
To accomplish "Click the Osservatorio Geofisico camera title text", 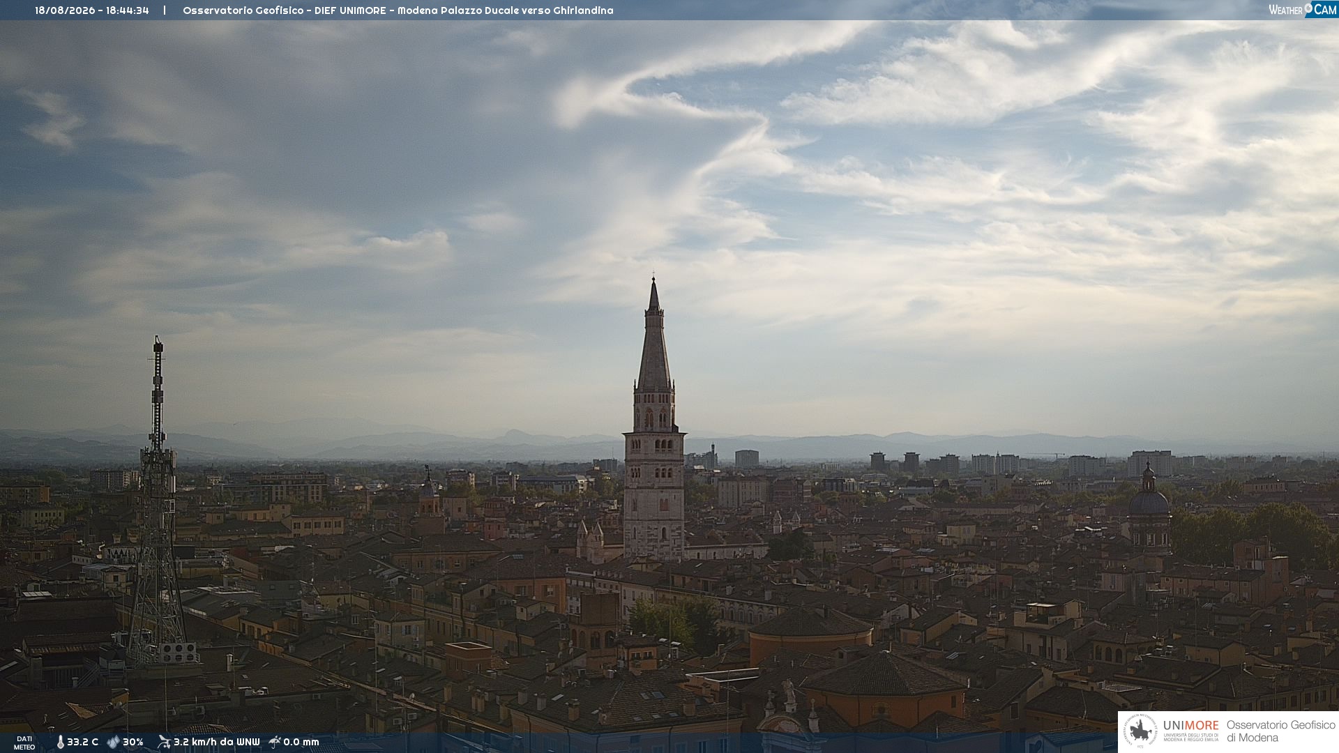I will [x=398, y=10].
